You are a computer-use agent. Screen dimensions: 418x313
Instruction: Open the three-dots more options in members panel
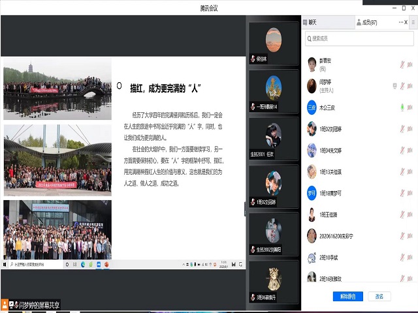tap(400, 22)
